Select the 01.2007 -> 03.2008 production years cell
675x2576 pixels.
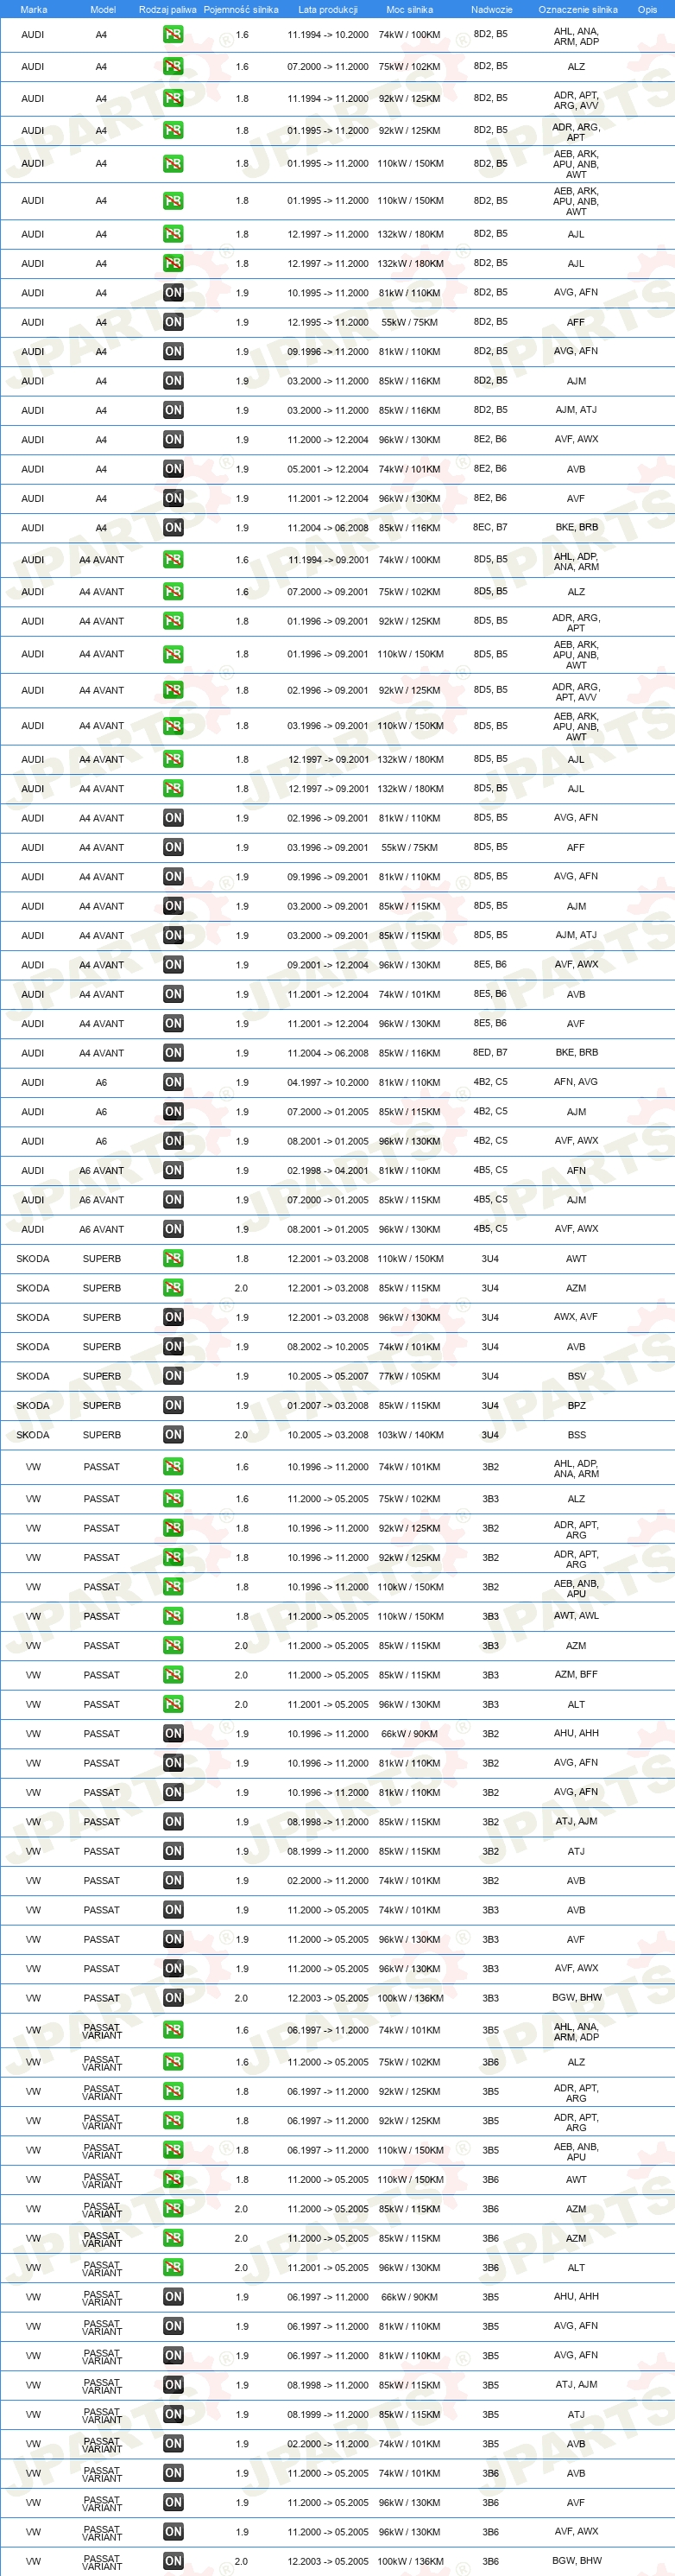coord(327,1405)
